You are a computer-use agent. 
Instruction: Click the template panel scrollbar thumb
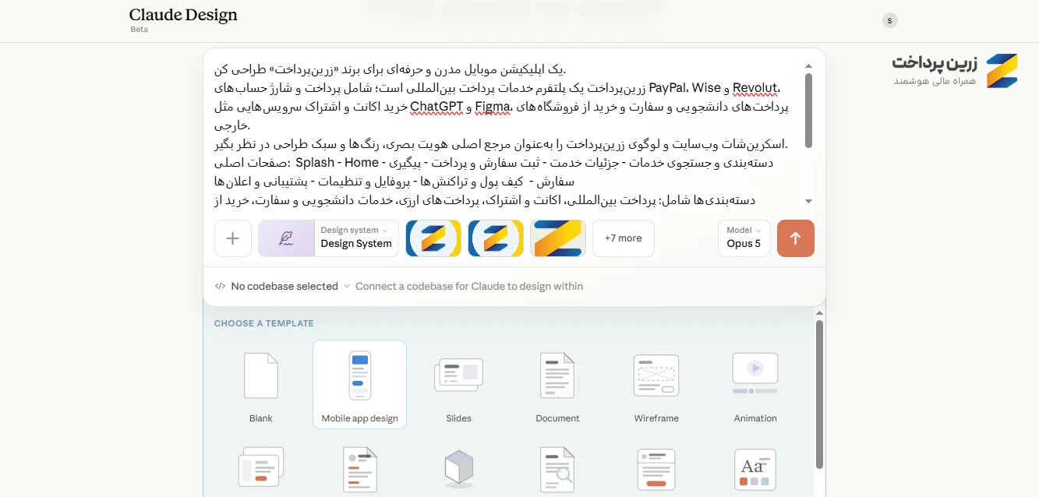click(x=819, y=394)
